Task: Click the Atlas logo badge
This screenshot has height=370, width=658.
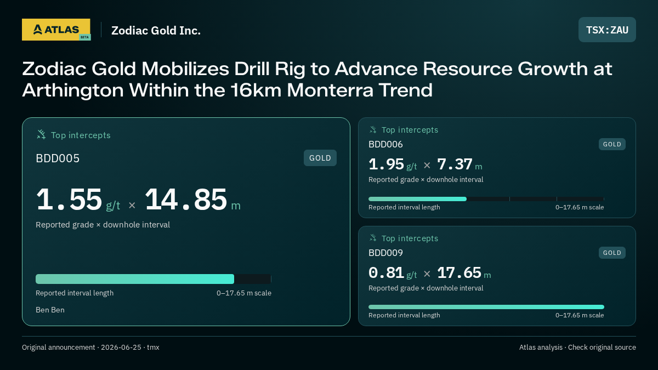Action: click(x=56, y=30)
